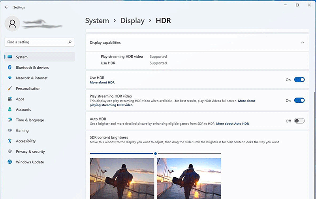
Task: Select Gaming in the sidebar
Action: tap(40, 130)
